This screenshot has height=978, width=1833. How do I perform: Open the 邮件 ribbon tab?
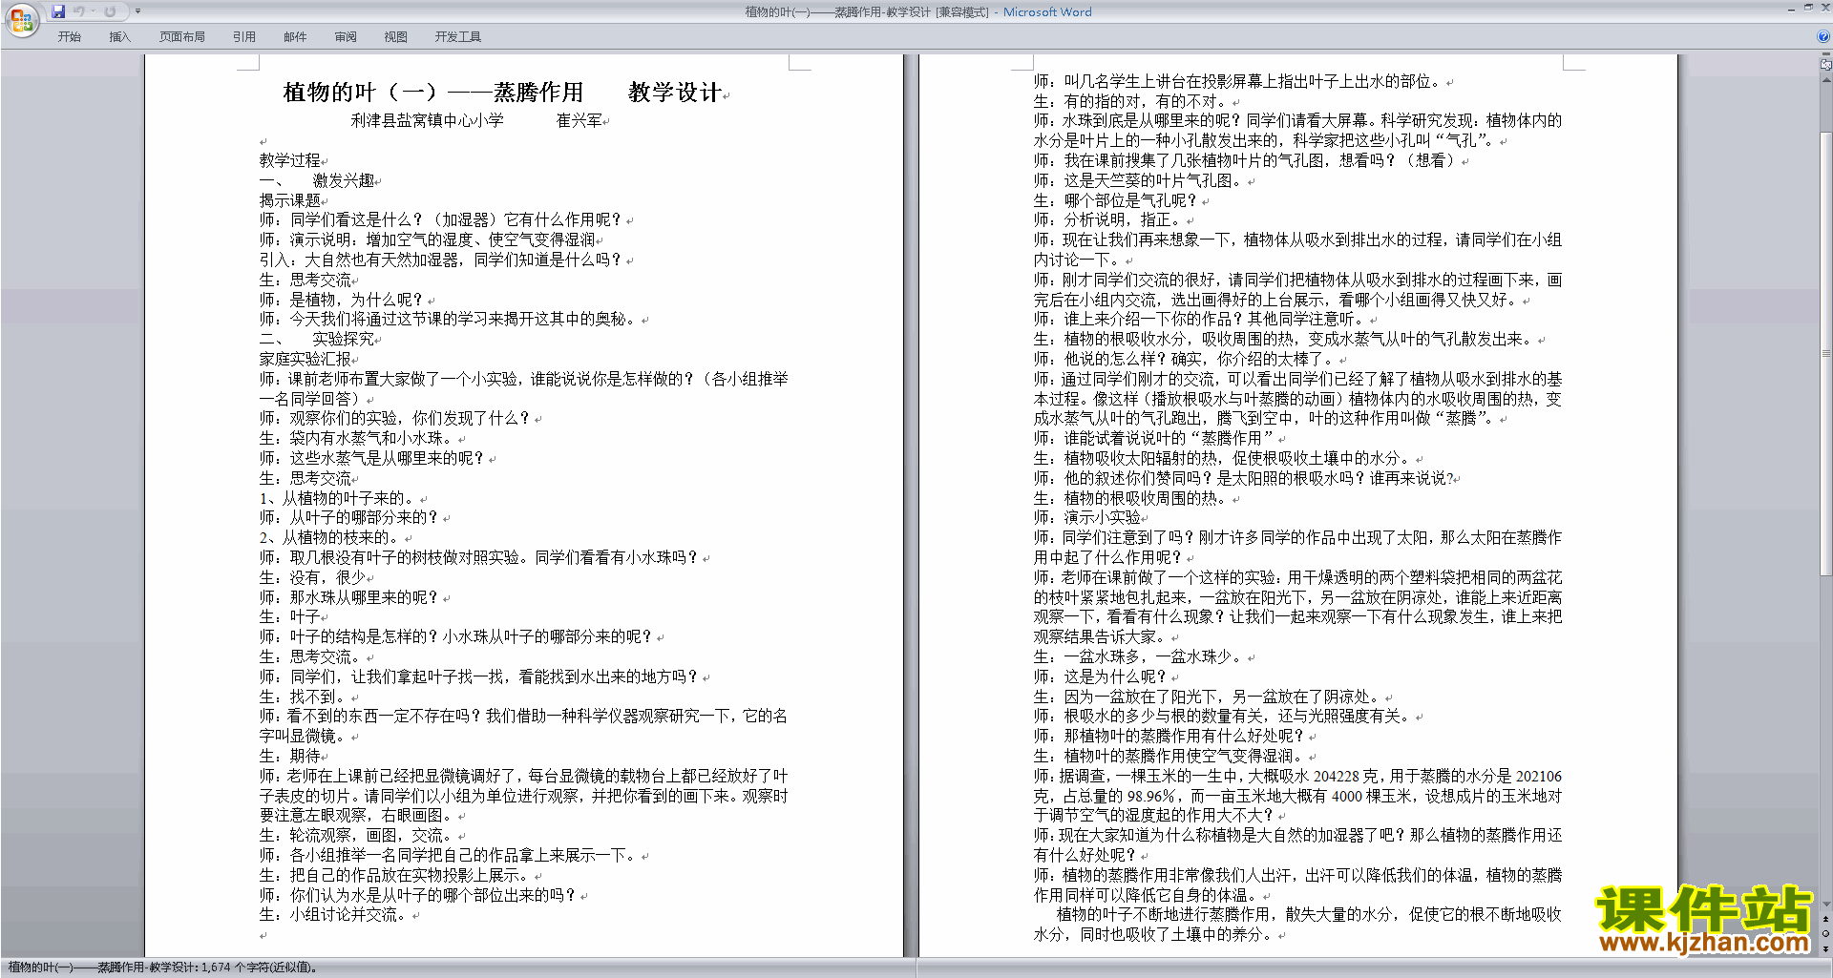pos(295,37)
